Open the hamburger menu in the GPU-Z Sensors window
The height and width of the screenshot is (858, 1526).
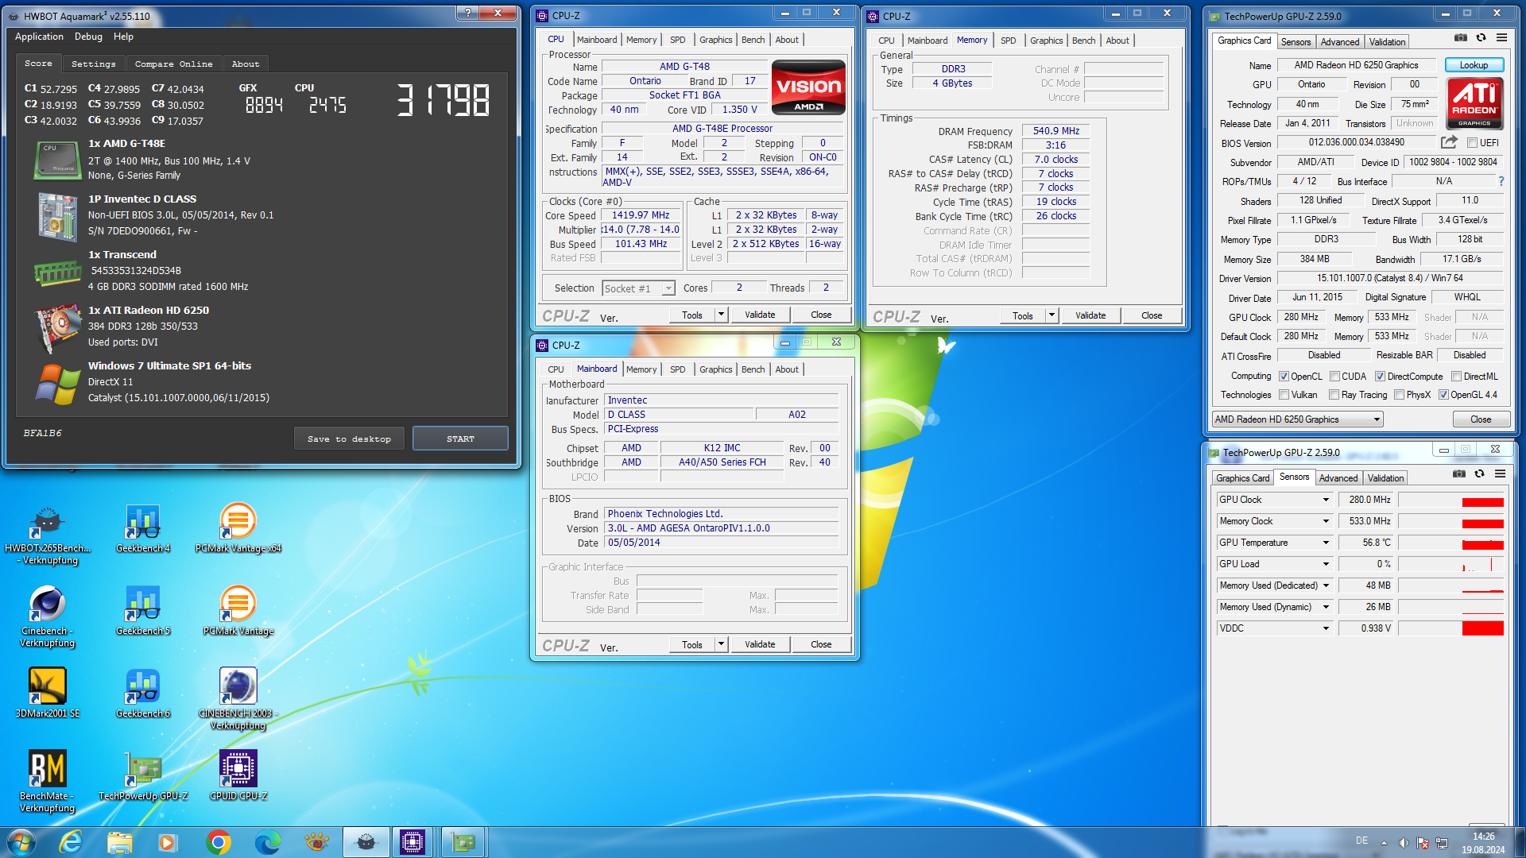1500,473
